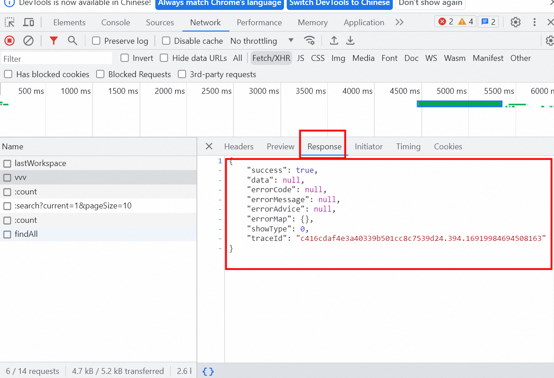Select the :search?current=1&pageSize=10 request
This screenshot has height=378, width=554.
98,206
